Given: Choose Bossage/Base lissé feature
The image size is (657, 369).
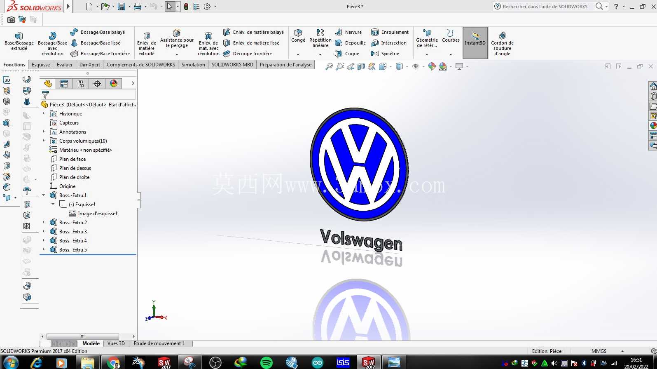Looking at the screenshot, I should coord(96,43).
